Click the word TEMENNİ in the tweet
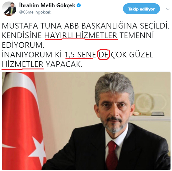The width and height of the screenshot is (172, 171). point(137,35)
